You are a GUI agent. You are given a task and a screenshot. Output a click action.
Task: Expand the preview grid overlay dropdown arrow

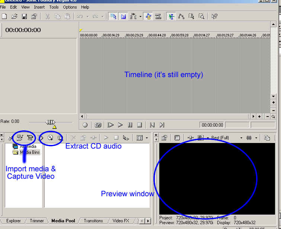pos(257,138)
